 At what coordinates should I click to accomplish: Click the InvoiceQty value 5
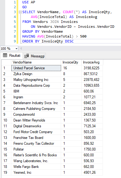(71, 80)
